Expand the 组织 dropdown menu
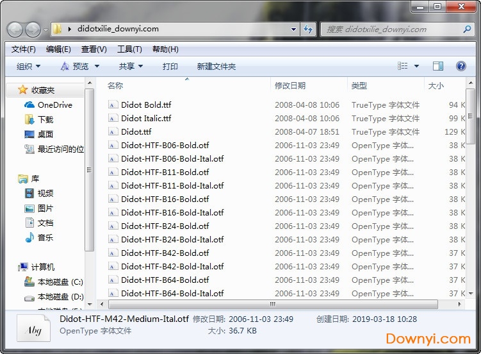Viewport: 481px width, 354px height. [28, 66]
